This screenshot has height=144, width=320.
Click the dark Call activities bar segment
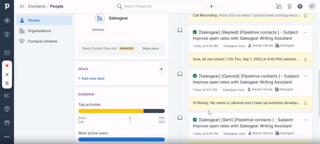tap(154, 111)
